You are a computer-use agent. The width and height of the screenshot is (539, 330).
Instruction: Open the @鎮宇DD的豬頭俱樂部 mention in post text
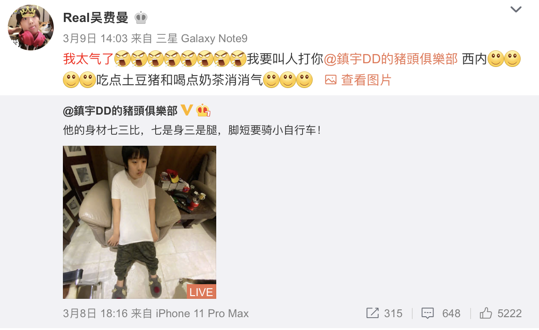391,59
